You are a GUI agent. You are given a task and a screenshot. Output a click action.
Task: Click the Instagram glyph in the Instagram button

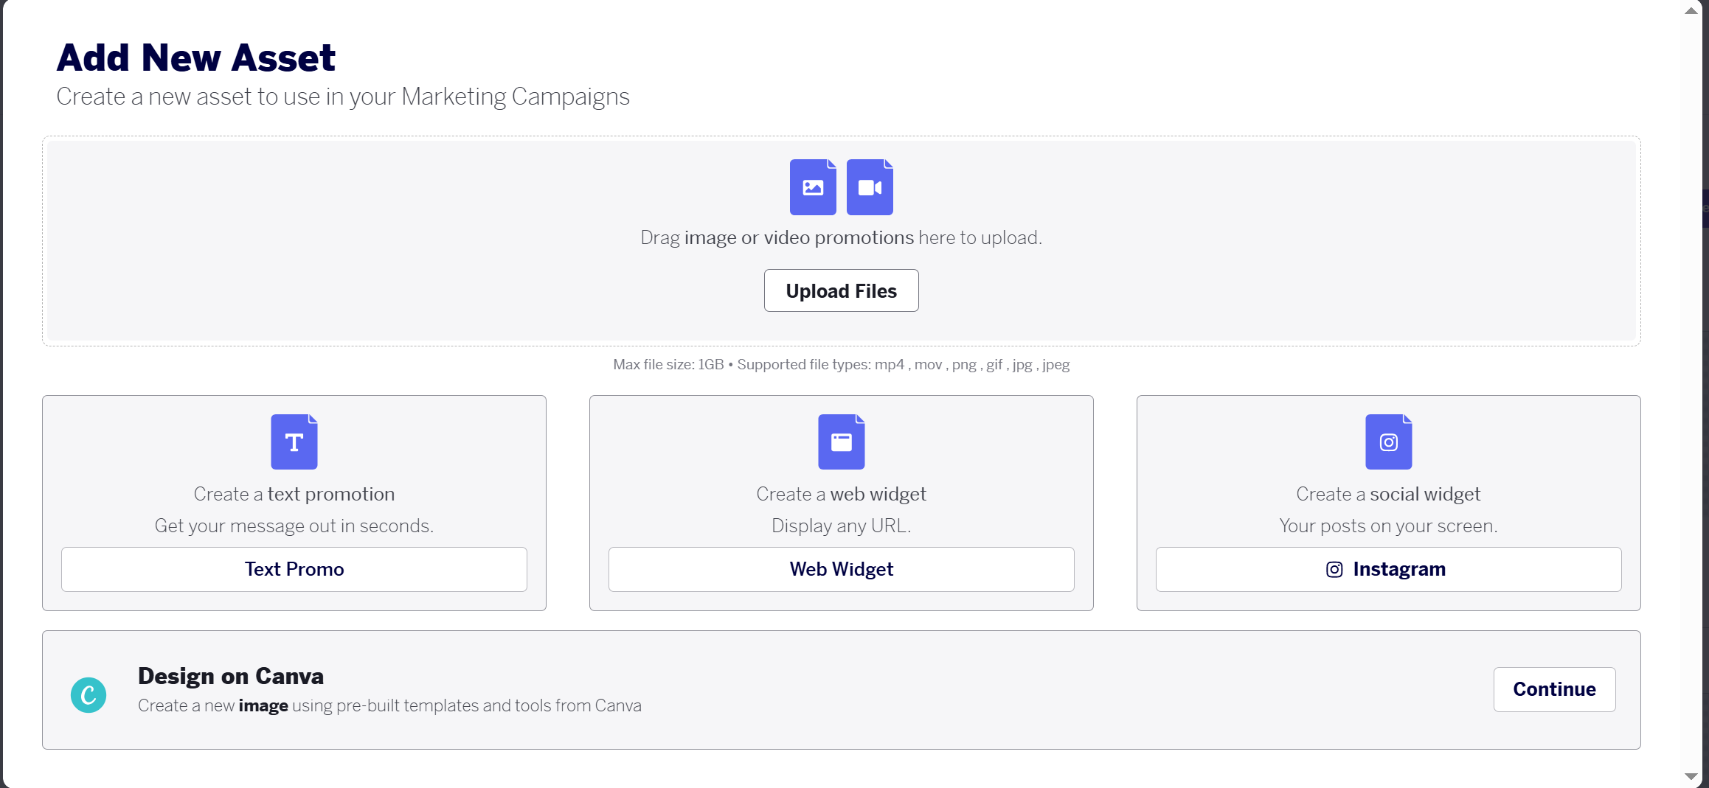click(x=1334, y=569)
